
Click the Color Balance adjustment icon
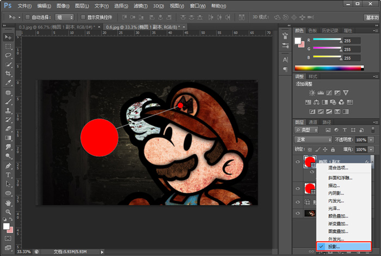tap(316, 102)
